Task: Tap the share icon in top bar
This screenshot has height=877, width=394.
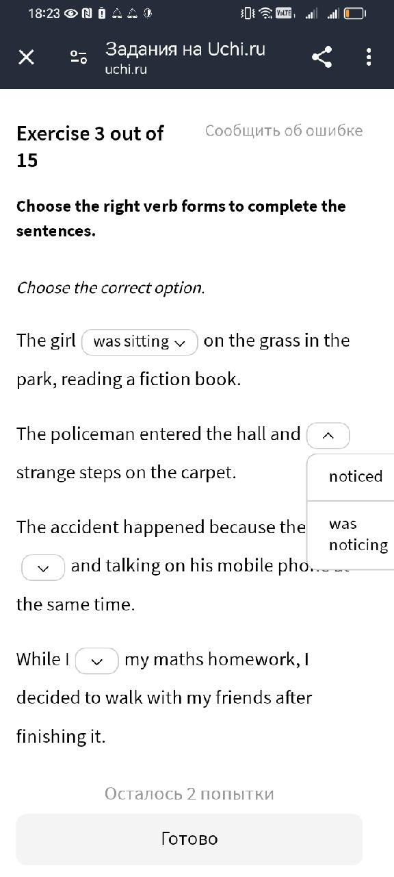Action: pos(322,57)
